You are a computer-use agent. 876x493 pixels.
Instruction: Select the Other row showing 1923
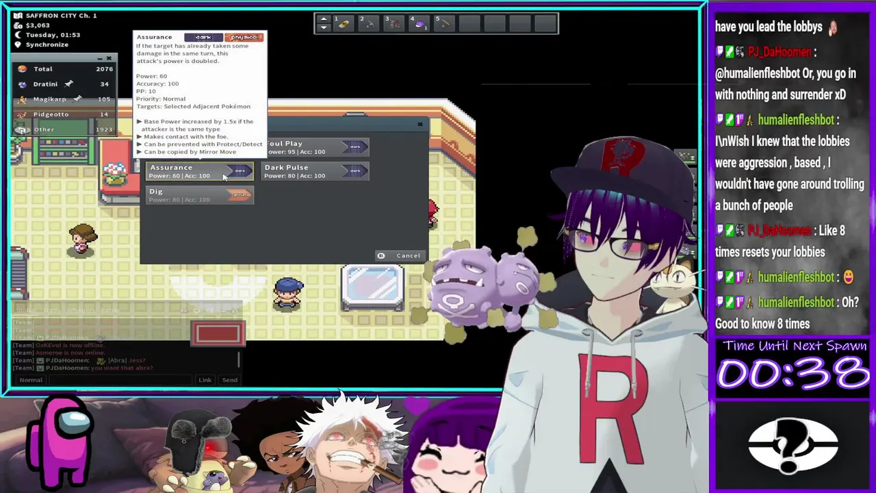[x=64, y=129]
